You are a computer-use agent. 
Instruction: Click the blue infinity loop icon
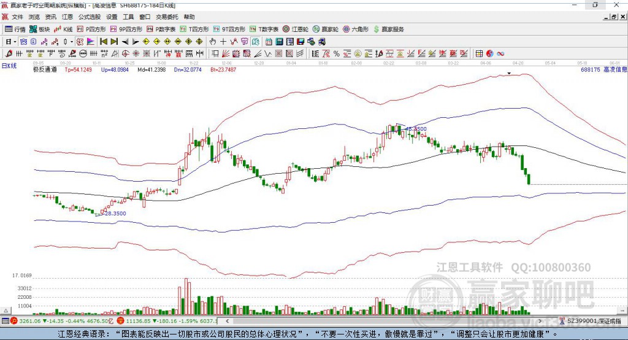pos(500,54)
